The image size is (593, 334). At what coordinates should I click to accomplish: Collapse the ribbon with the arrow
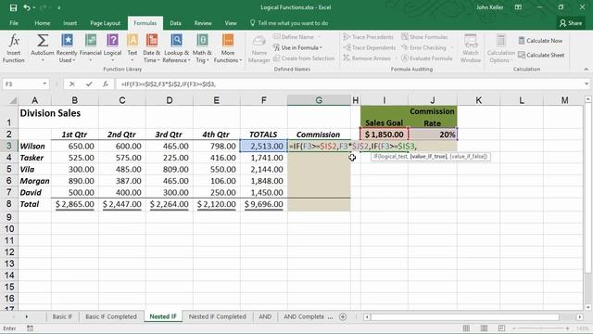(x=587, y=70)
